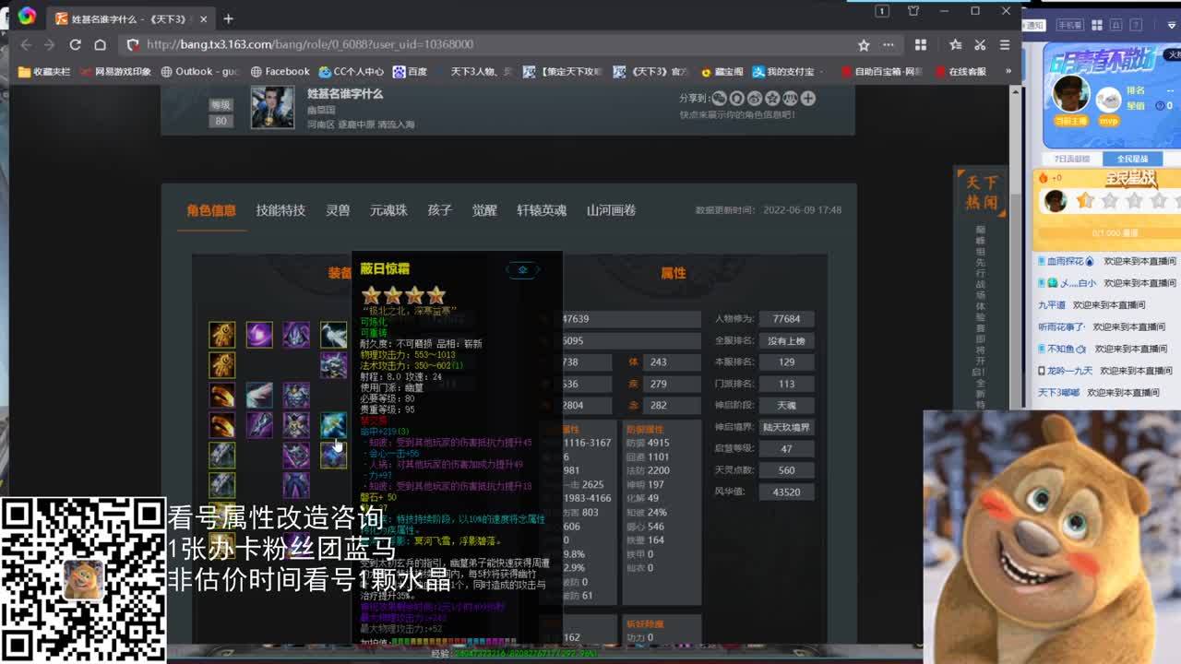Switch to the 技能特技 tab

[278, 210]
